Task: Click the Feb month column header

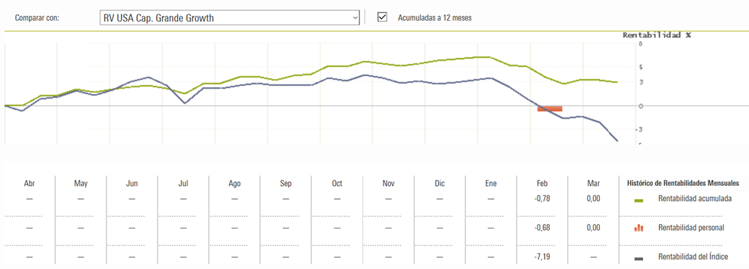Action: point(542,184)
